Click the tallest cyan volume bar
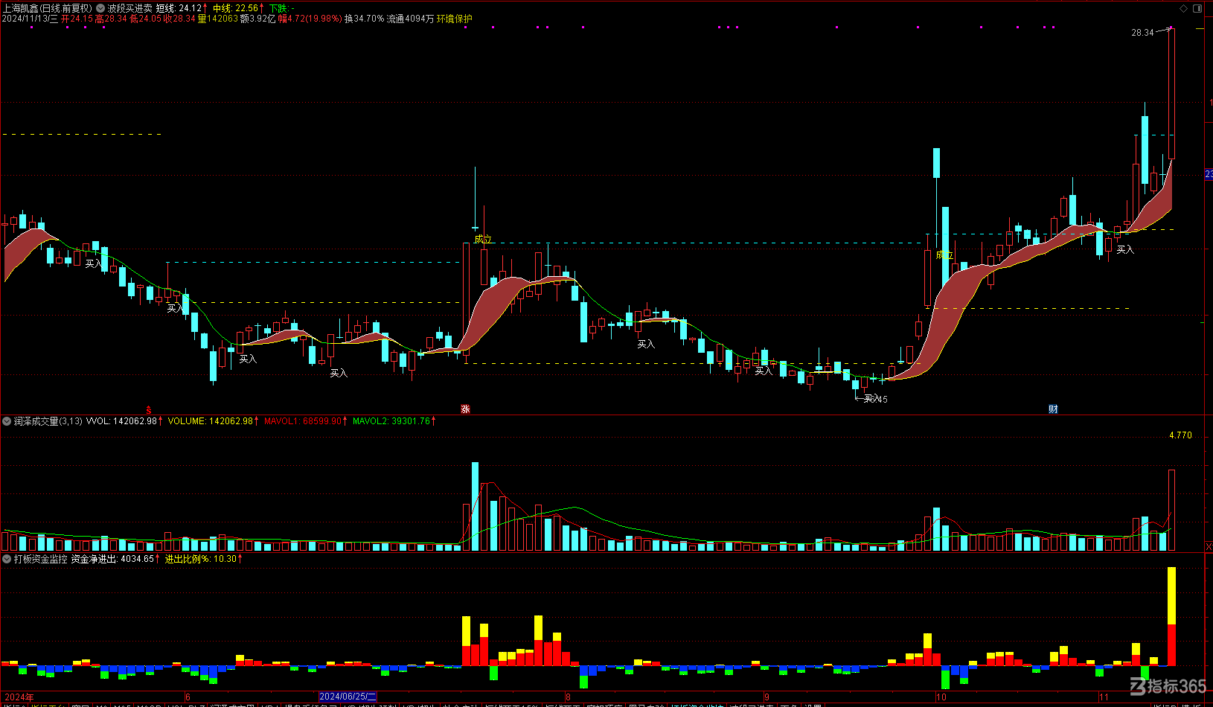This screenshot has height=707, width=1213. tap(475, 507)
